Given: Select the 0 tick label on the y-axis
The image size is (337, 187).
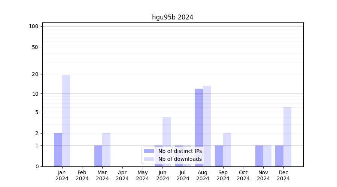Looking at the screenshot, I should [37, 166].
